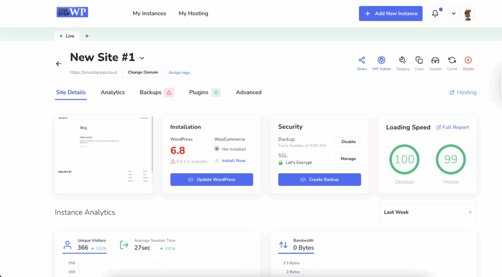Screen dimensions: 502x277
Task: Click the Backups warning triangle badge
Action: click(x=169, y=93)
